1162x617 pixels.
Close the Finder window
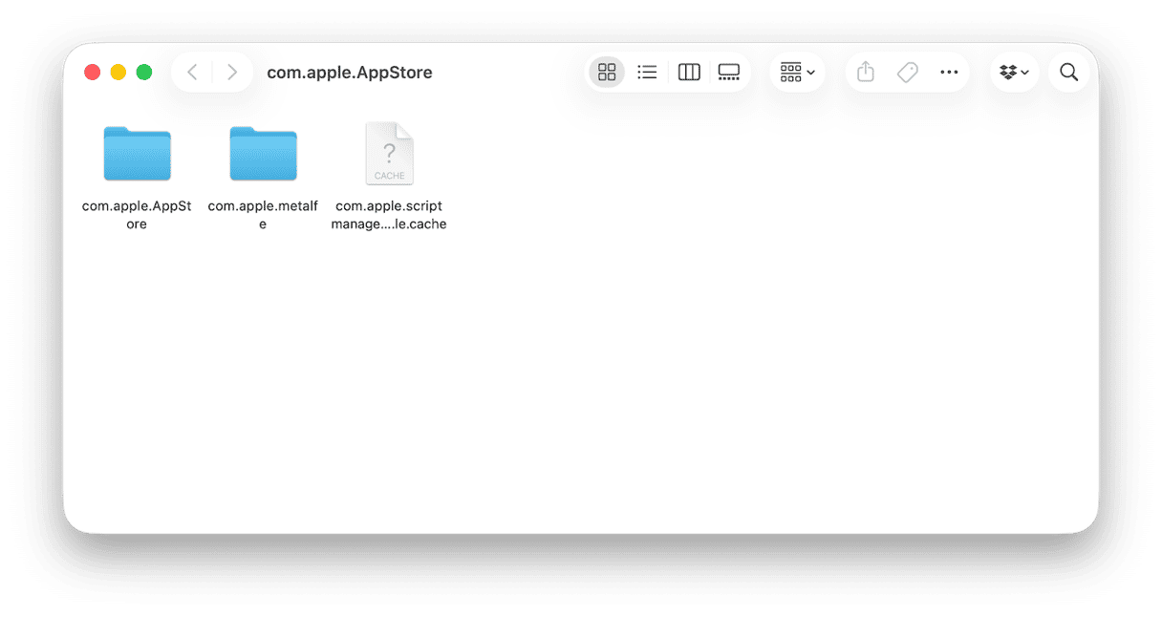tap(93, 73)
